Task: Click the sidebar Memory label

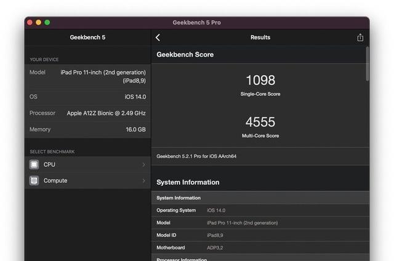Action: point(40,129)
